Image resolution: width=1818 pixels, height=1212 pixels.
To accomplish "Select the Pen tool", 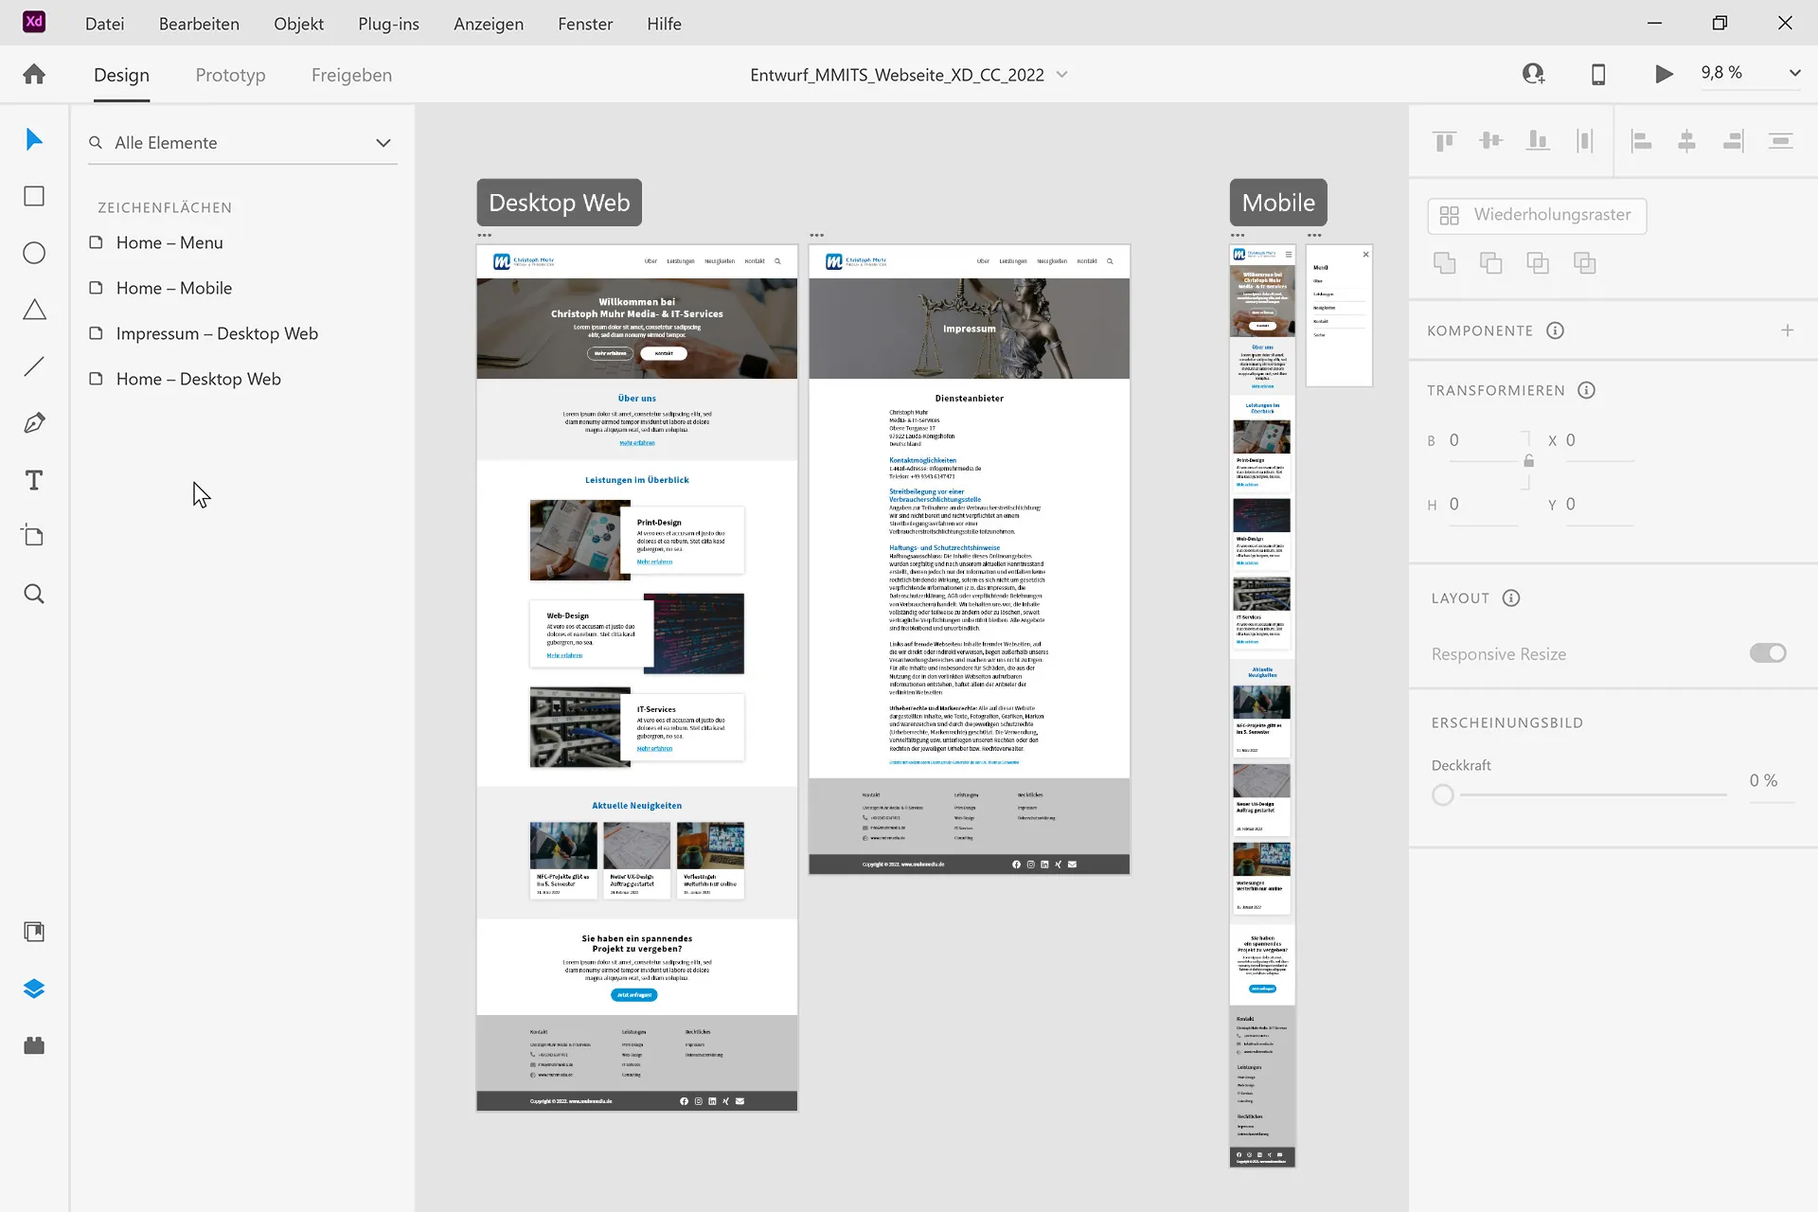I will pos(34,423).
